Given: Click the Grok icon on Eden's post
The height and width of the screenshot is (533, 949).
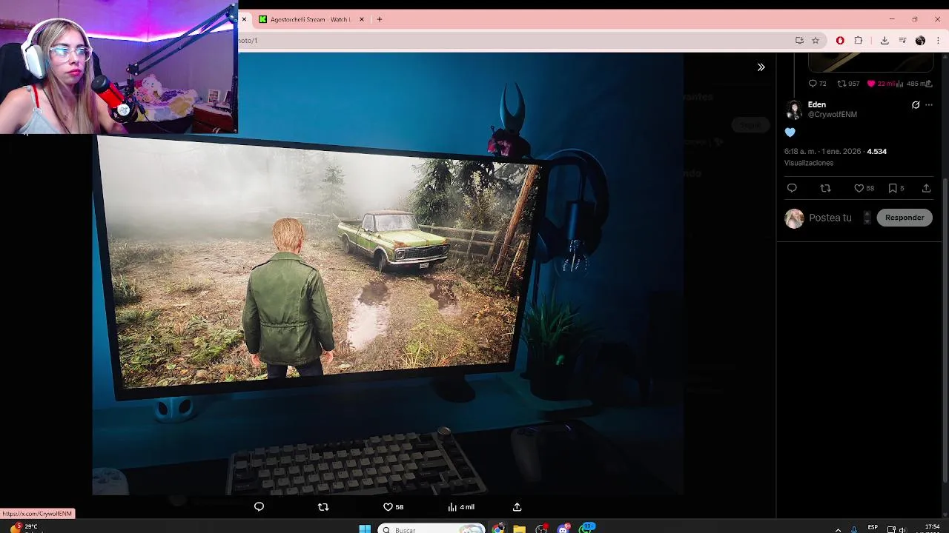Looking at the screenshot, I should tap(916, 104).
